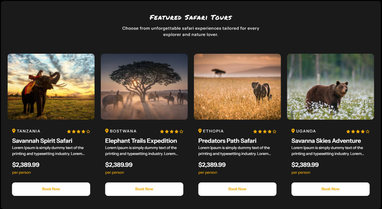Click the Elephant Trails Expedition heading
Viewport: 382px width, 209px height.
(141, 141)
